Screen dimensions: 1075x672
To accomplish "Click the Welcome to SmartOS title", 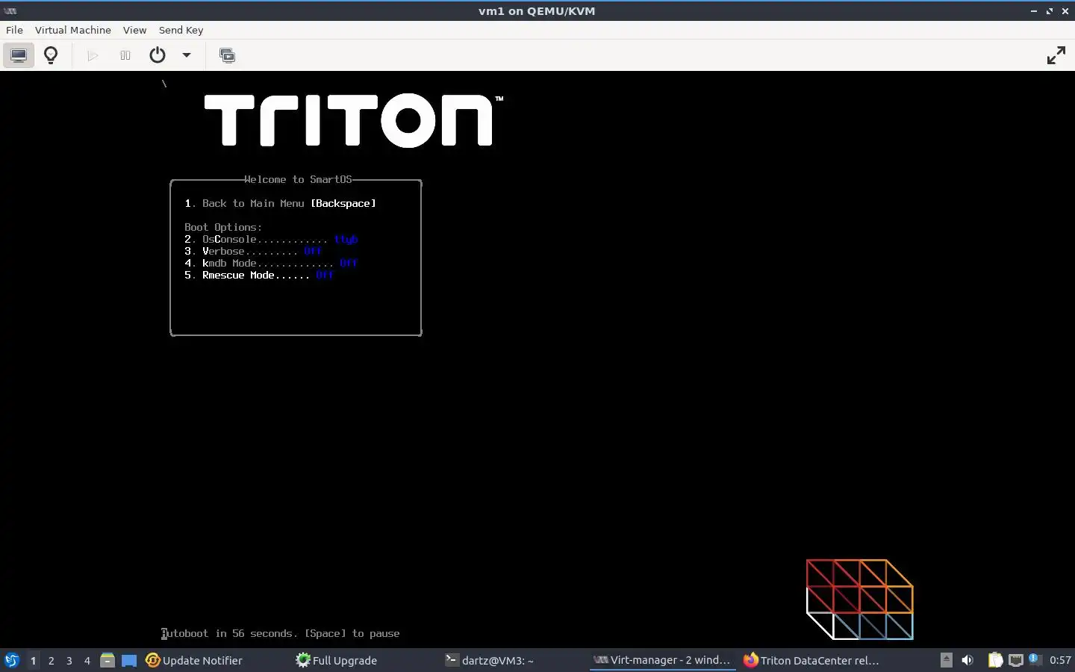I will [298, 179].
